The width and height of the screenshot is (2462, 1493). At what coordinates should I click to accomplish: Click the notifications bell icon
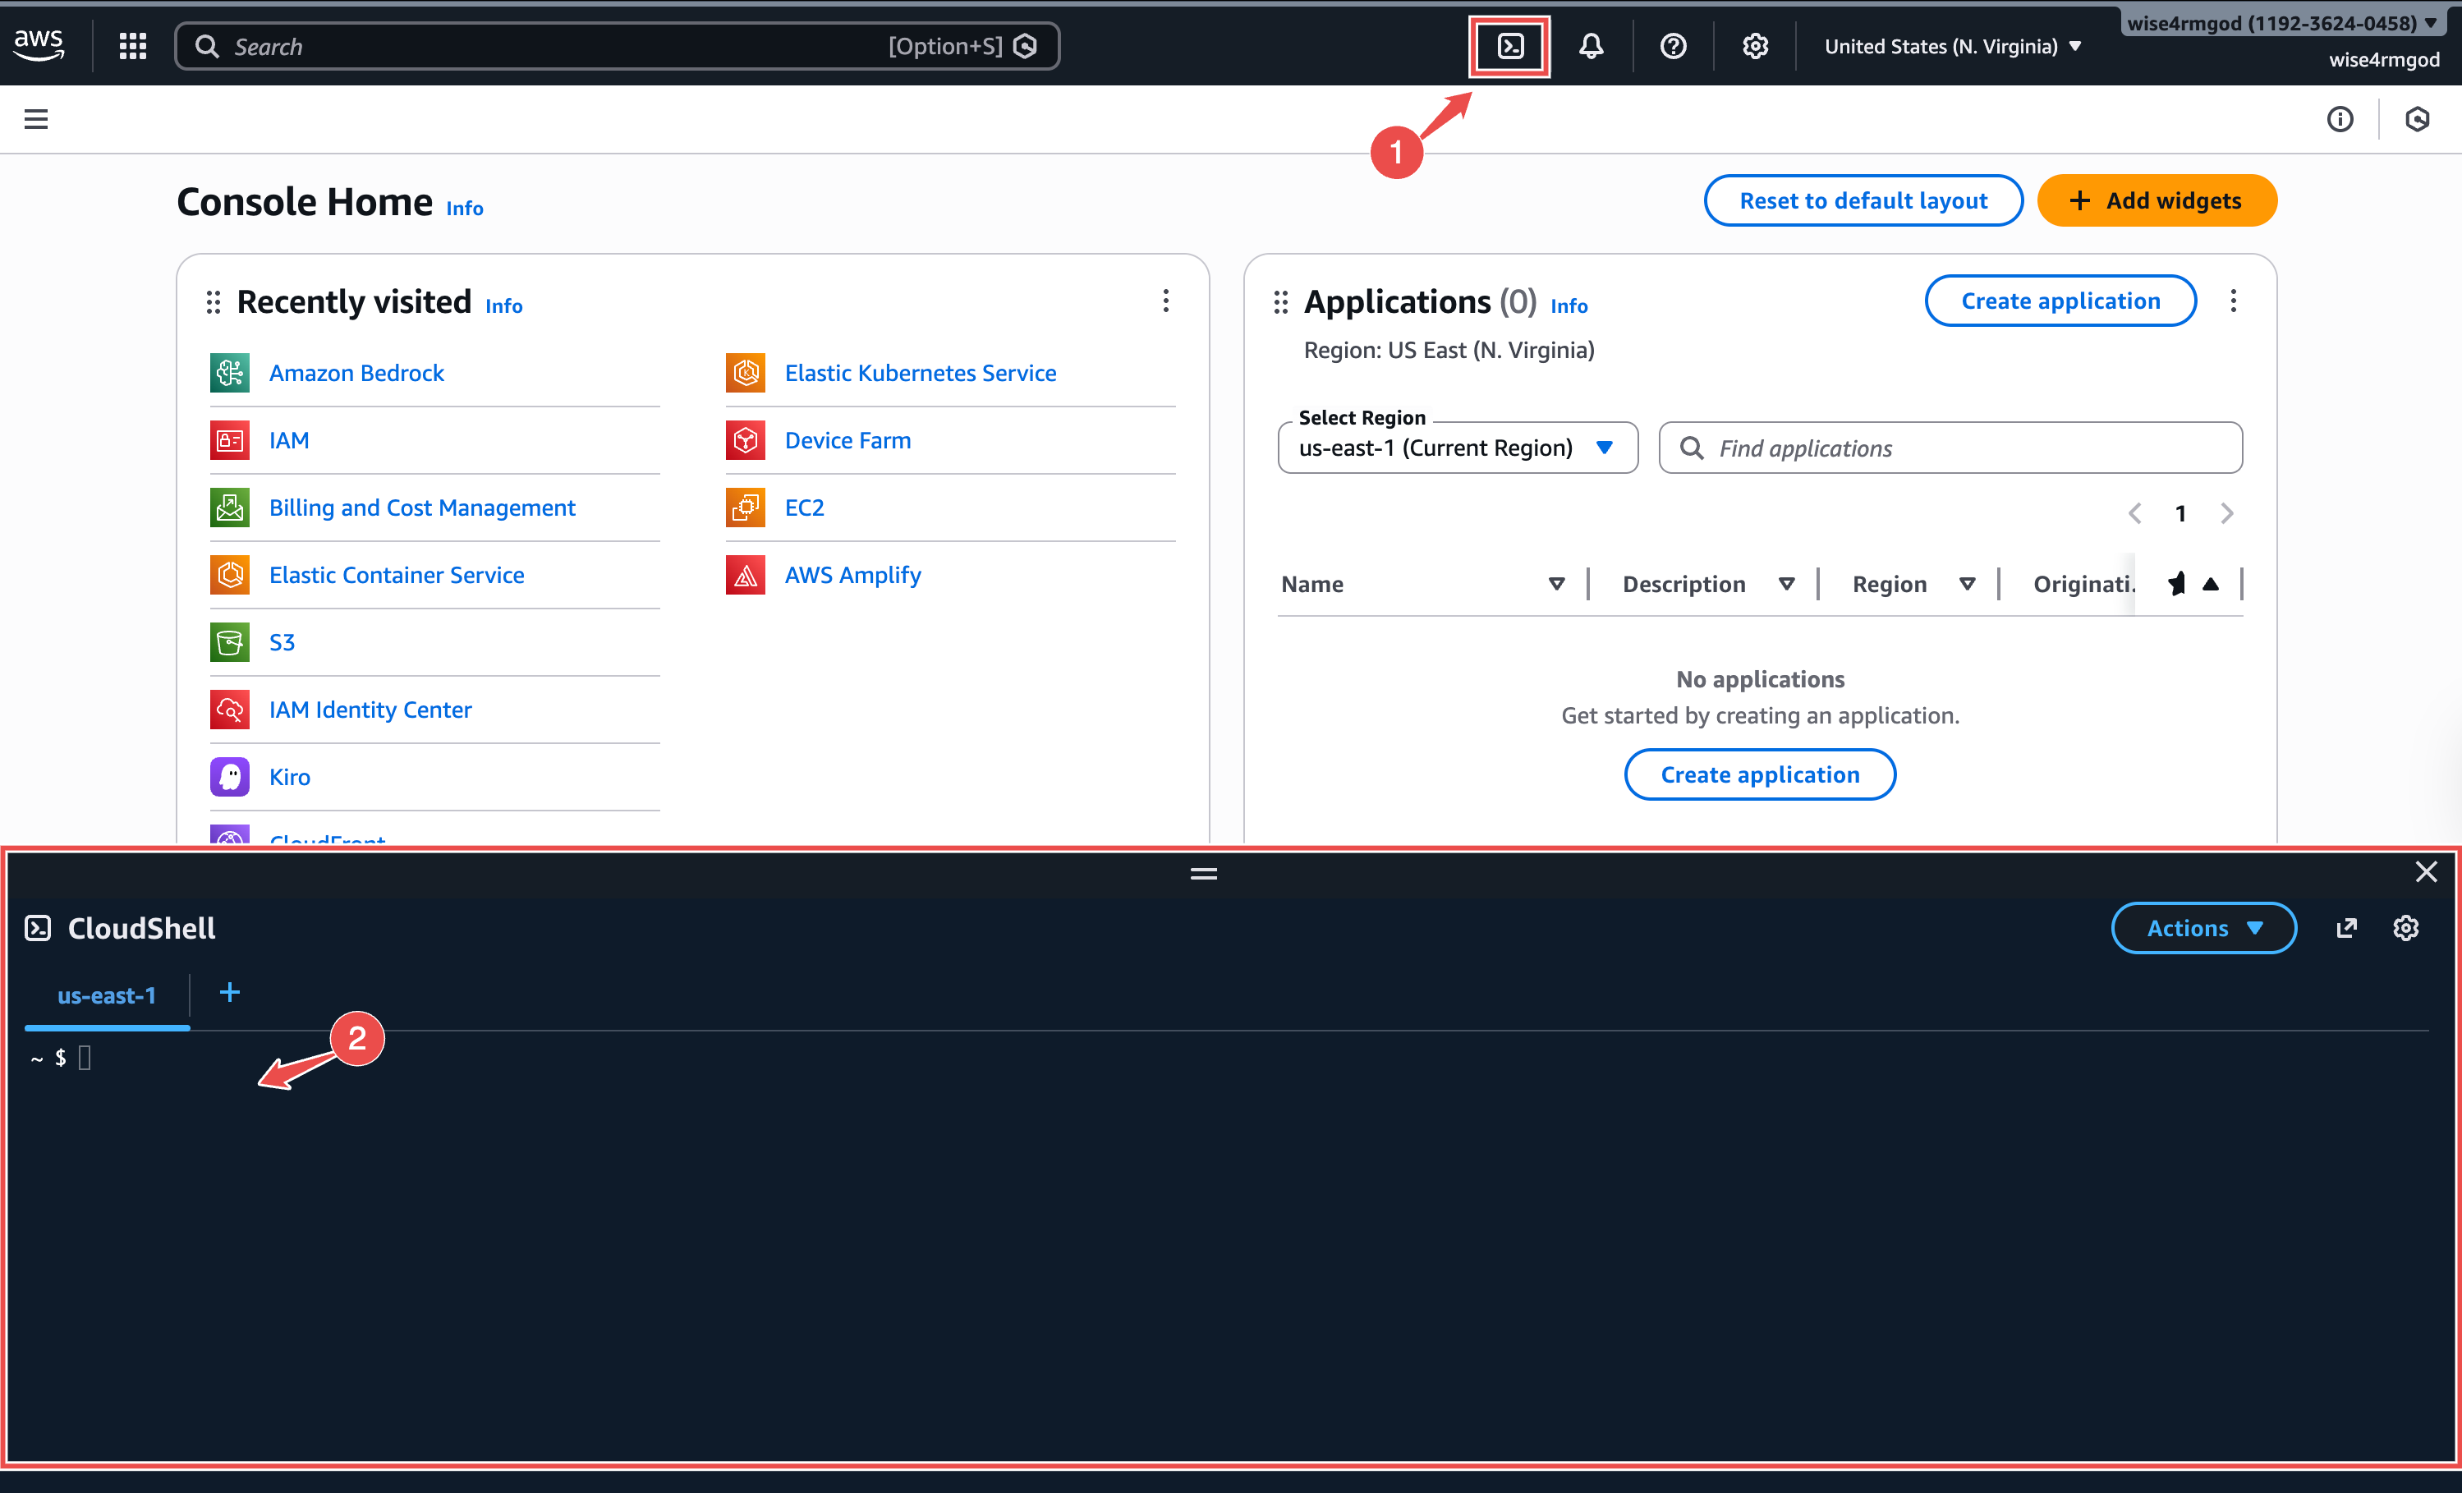pyautogui.click(x=1591, y=45)
